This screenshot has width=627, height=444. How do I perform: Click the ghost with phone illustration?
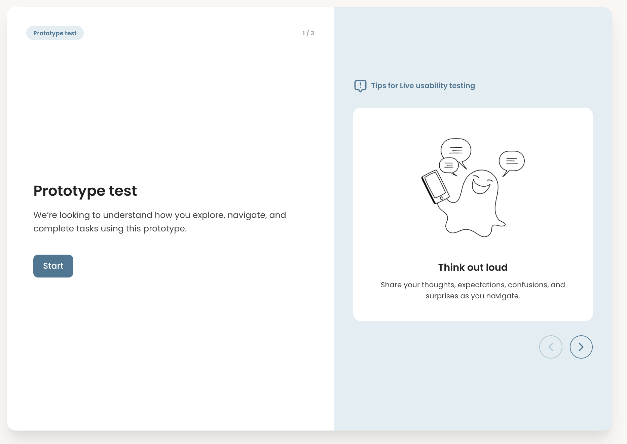click(x=473, y=188)
